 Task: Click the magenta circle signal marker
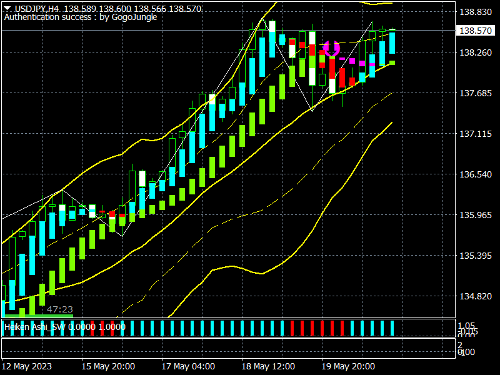pyautogui.click(x=331, y=48)
